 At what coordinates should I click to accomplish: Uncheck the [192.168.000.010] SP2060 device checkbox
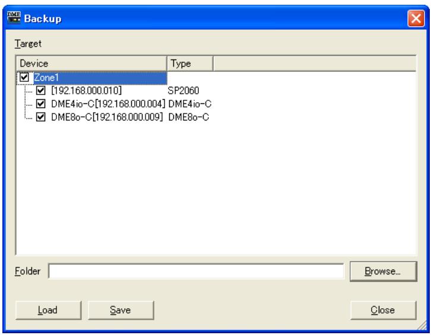(41, 90)
